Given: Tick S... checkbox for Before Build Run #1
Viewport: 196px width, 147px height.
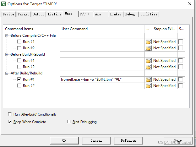Looking at the screenshot, I should [x=181, y=61].
